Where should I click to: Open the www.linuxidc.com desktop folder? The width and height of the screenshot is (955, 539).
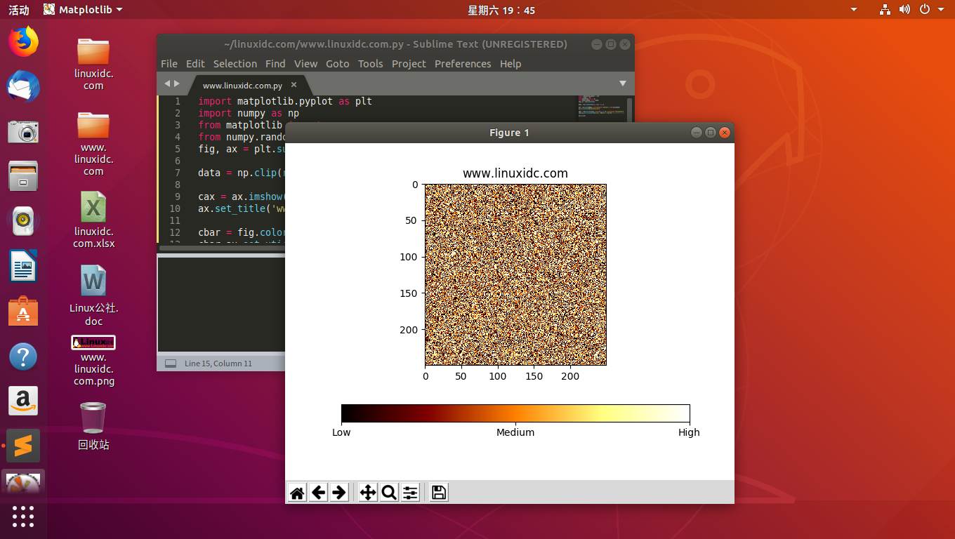(x=93, y=143)
